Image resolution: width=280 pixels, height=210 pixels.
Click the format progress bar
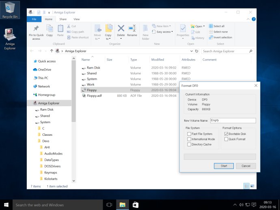click(220, 156)
